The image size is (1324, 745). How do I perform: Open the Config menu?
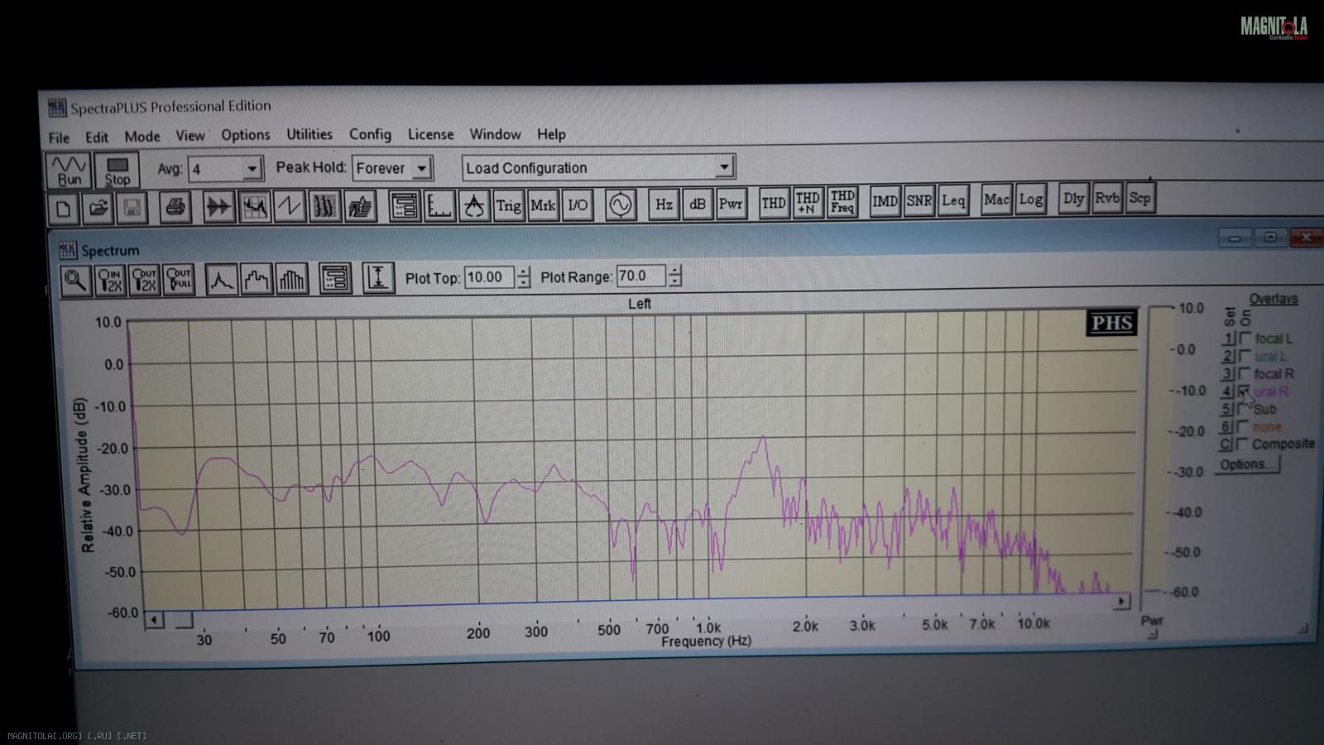coord(370,134)
